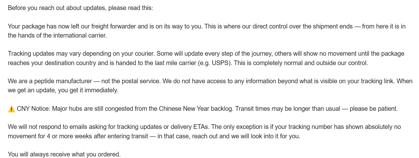This screenshot has height=158, width=419.
Task: Click the words "Chinese New Year backlog"
Action: coord(195,109)
